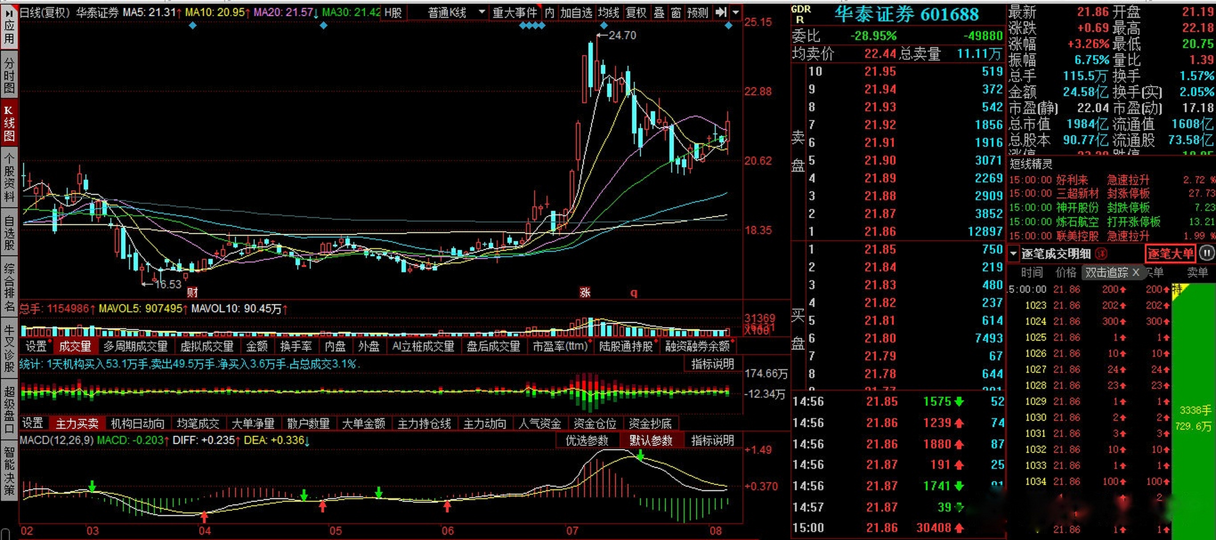
Task: Select K线图 in the left sidebar
Action: [9, 123]
